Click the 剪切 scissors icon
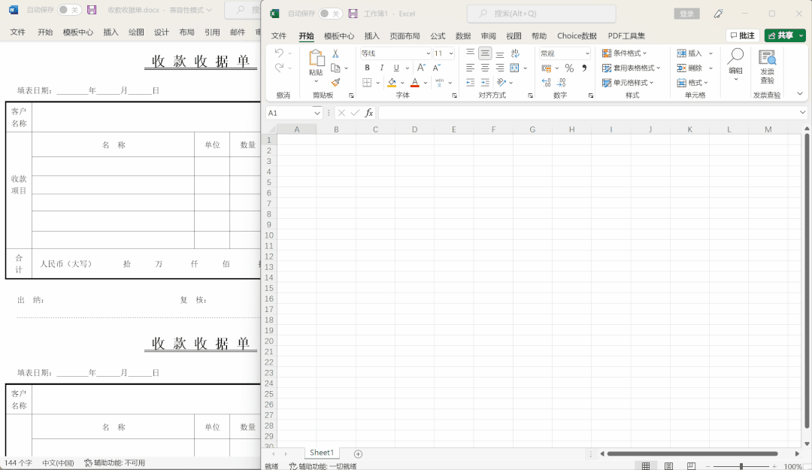 (337, 53)
